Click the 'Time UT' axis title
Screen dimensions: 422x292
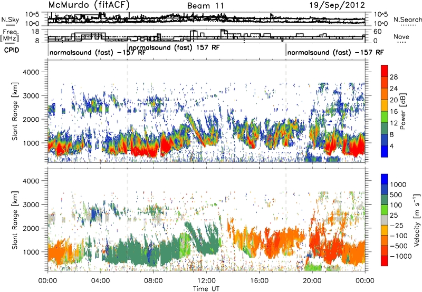pos(206,289)
